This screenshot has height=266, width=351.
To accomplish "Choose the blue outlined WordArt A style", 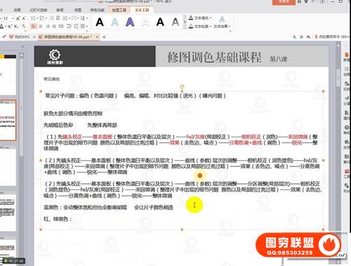I will [130, 22].
